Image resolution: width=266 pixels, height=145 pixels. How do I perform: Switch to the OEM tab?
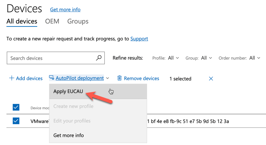[x=52, y=21]
